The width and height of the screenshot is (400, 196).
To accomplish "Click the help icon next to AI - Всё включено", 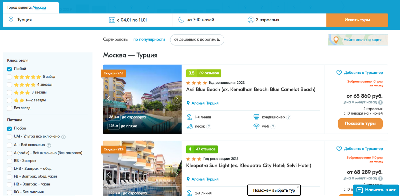I will pos(49,145).
